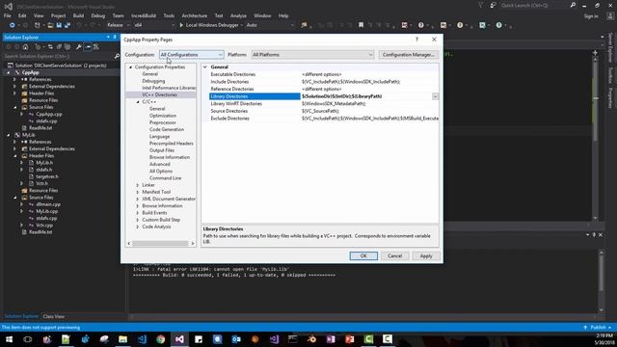Image resolution: width=617 pixels, height=347 pixels.
Task: Open File Explorer from the taskbar
Action: [122, 339]
